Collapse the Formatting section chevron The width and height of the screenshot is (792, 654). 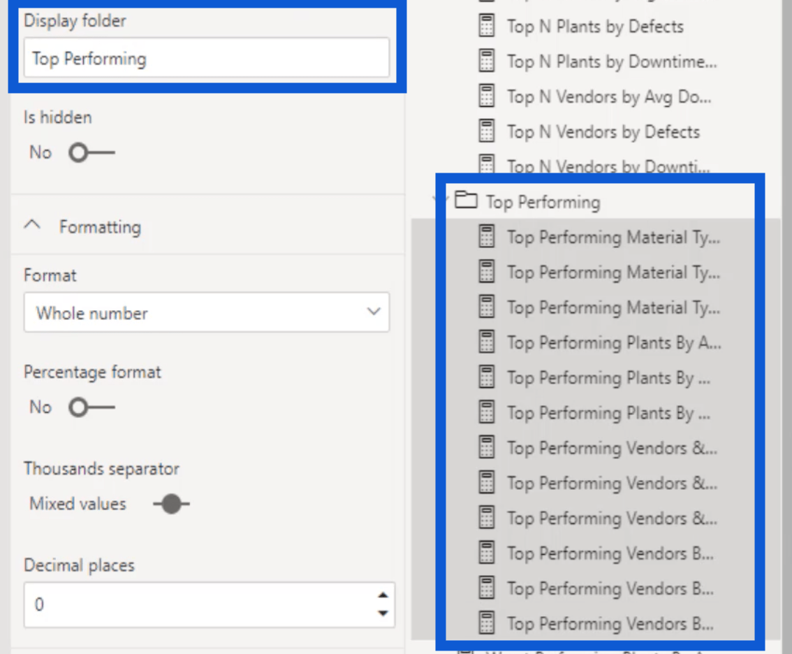[x=32, y=226]
